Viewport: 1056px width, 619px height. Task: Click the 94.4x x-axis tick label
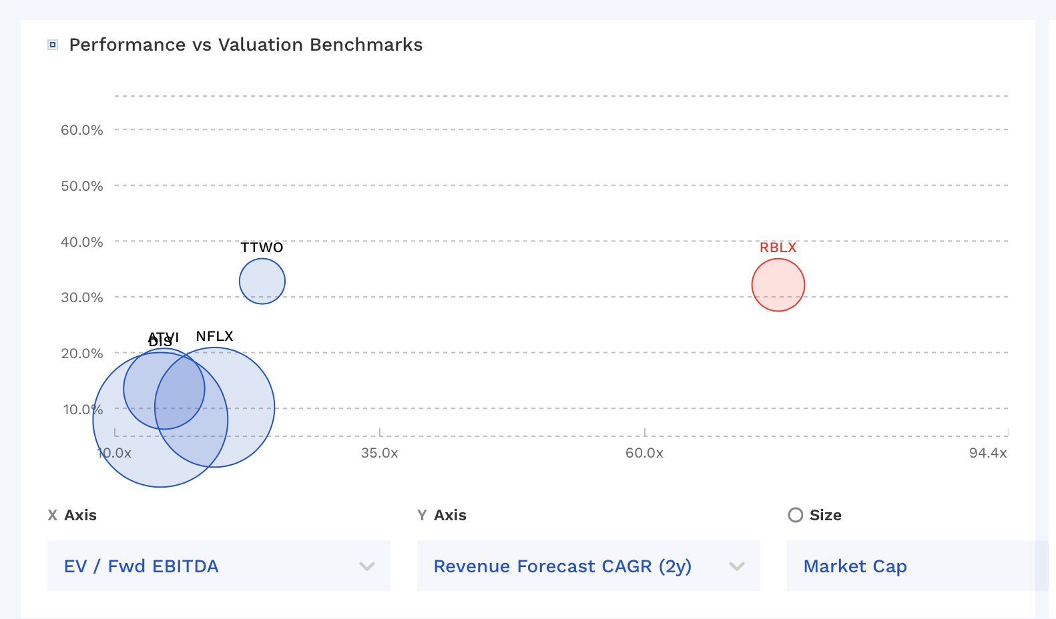coord(988,453)
